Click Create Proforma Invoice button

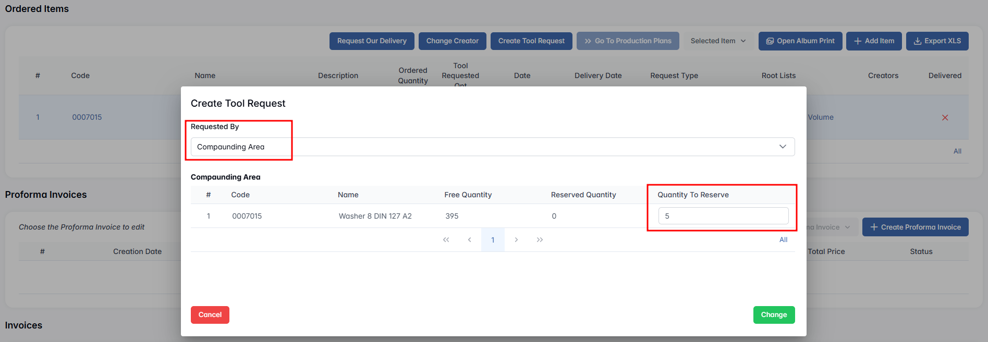pyautogui.click(x=915, y=227)
